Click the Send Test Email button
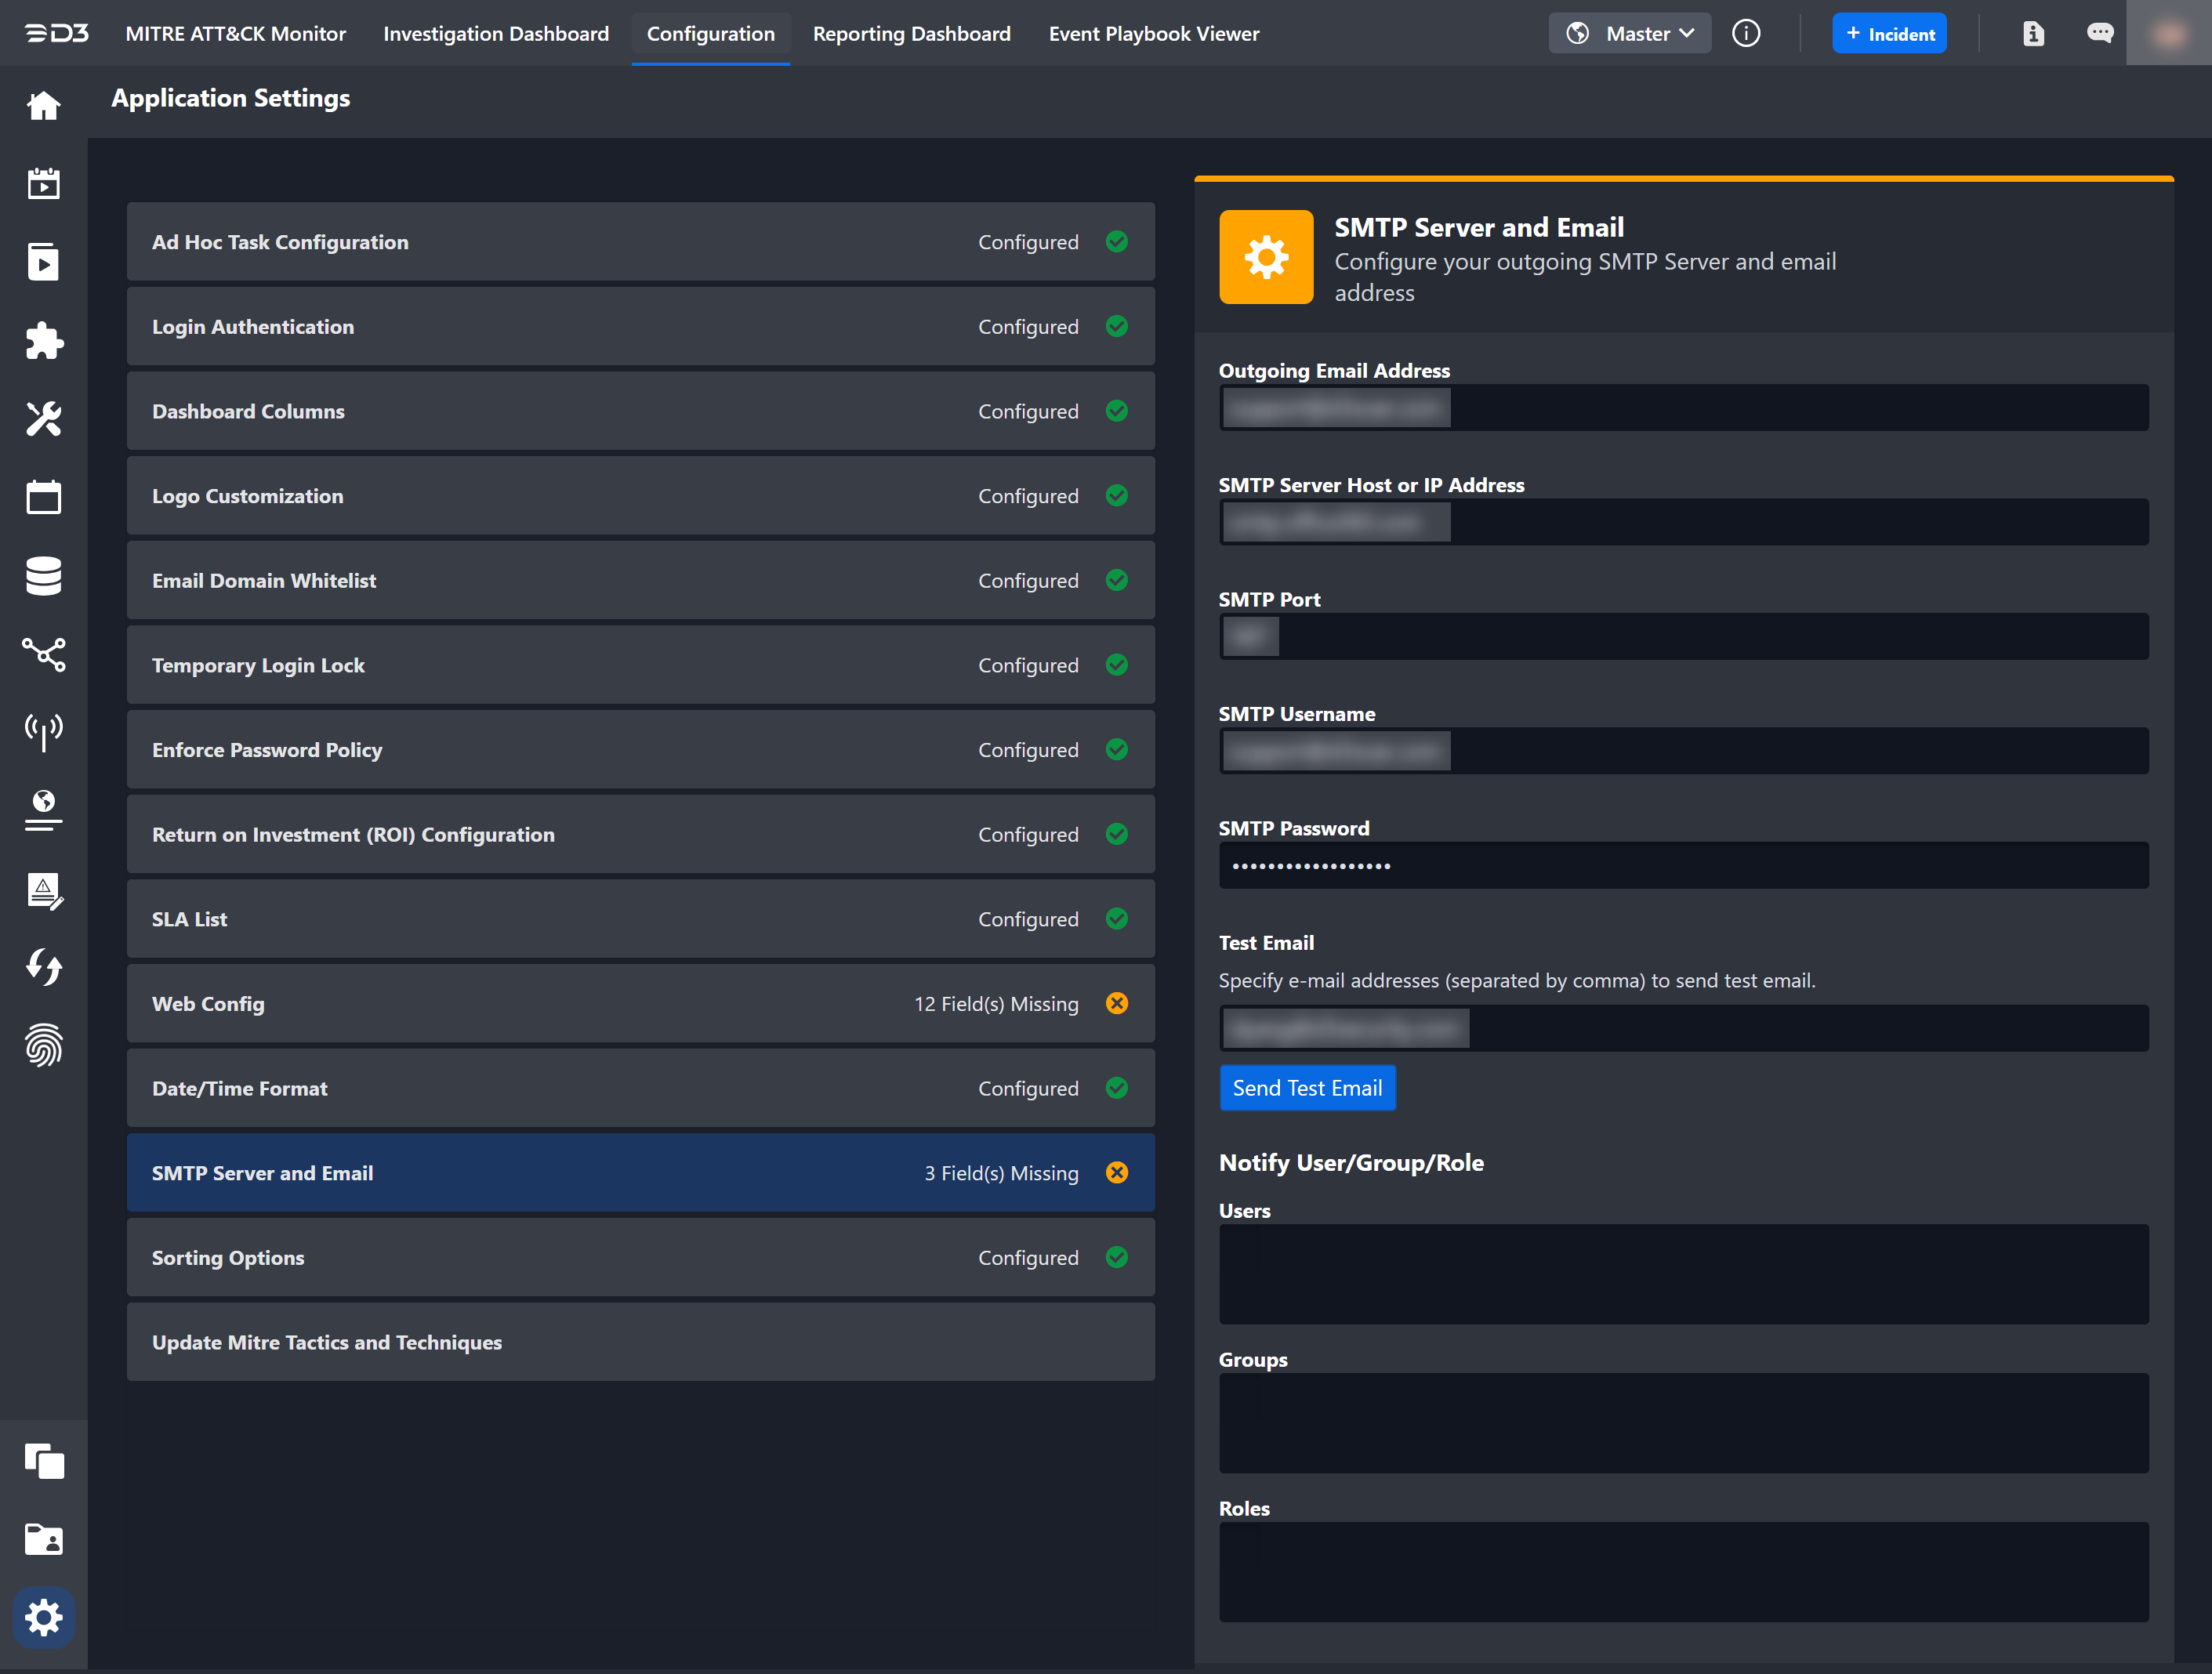This screenshot has height=1674, width=2212. click(x=1307, y=1088)
